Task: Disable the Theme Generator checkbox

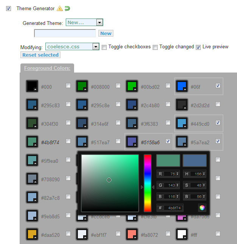Action: click(x=9, y=8)
